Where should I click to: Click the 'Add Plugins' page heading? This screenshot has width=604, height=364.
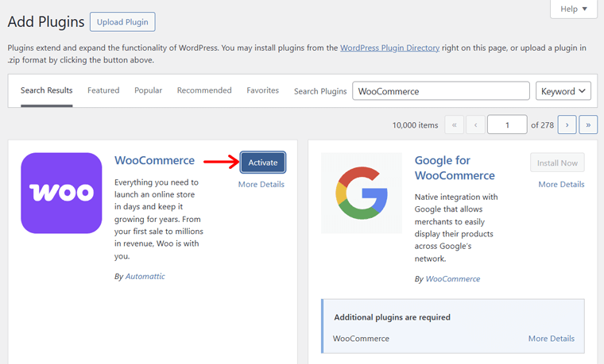[46, 21]
